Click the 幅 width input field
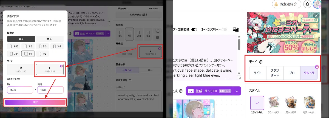This screenshot has width=329, height=118. (20, 90)
